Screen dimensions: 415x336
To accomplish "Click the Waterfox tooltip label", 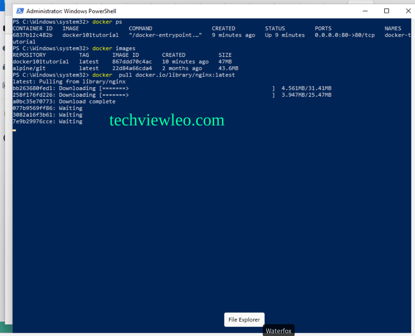I will (x=279, y=331).
